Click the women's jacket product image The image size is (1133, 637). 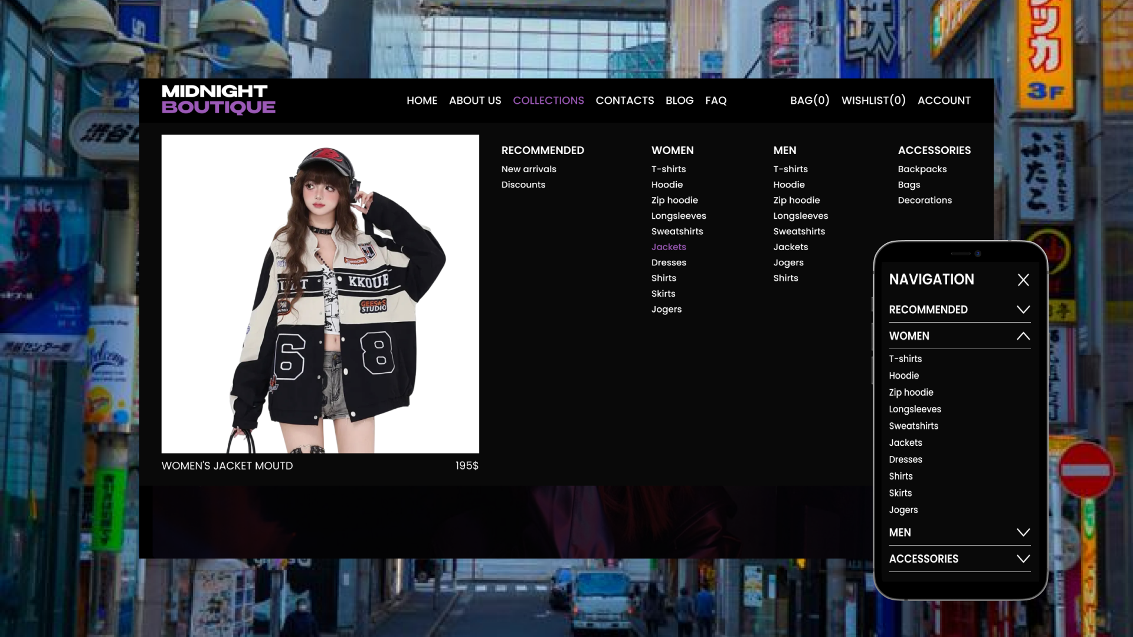click(x=320, y=294)
